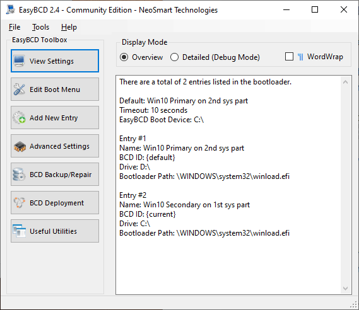Click the BCD Deployment icon

[19, 202]
